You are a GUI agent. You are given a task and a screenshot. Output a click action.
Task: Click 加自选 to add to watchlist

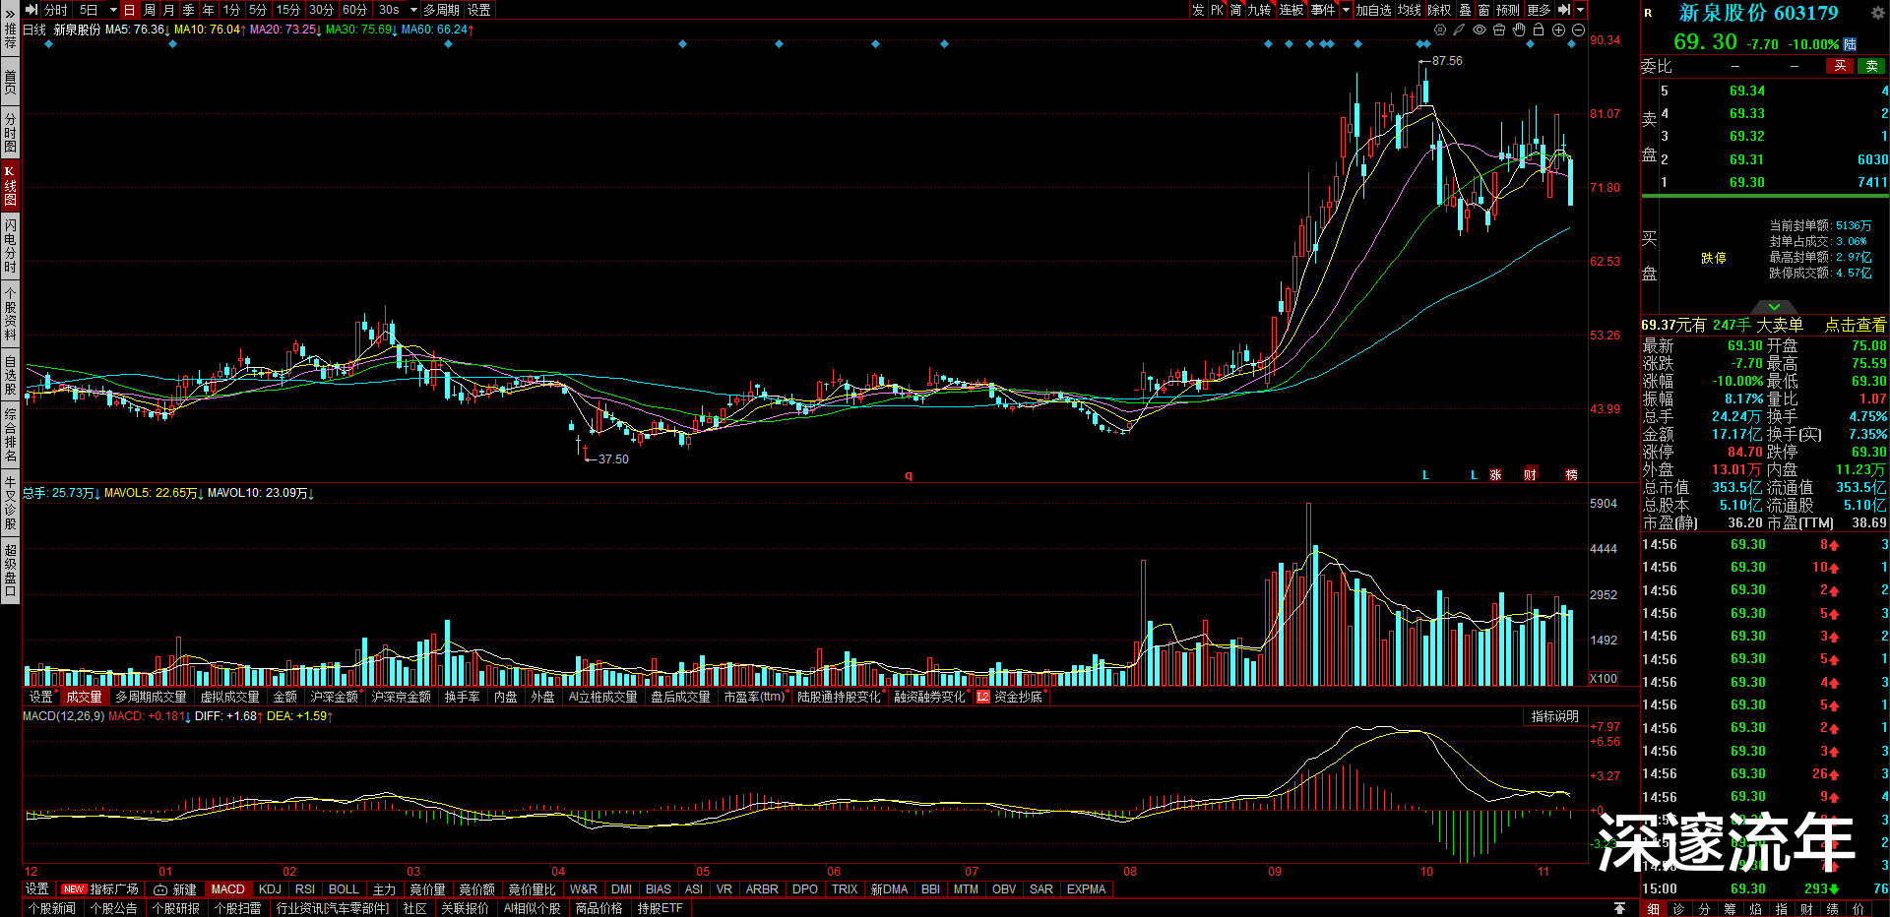point(1373,10)
